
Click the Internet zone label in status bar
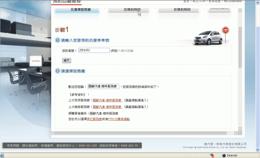[232, 156]
